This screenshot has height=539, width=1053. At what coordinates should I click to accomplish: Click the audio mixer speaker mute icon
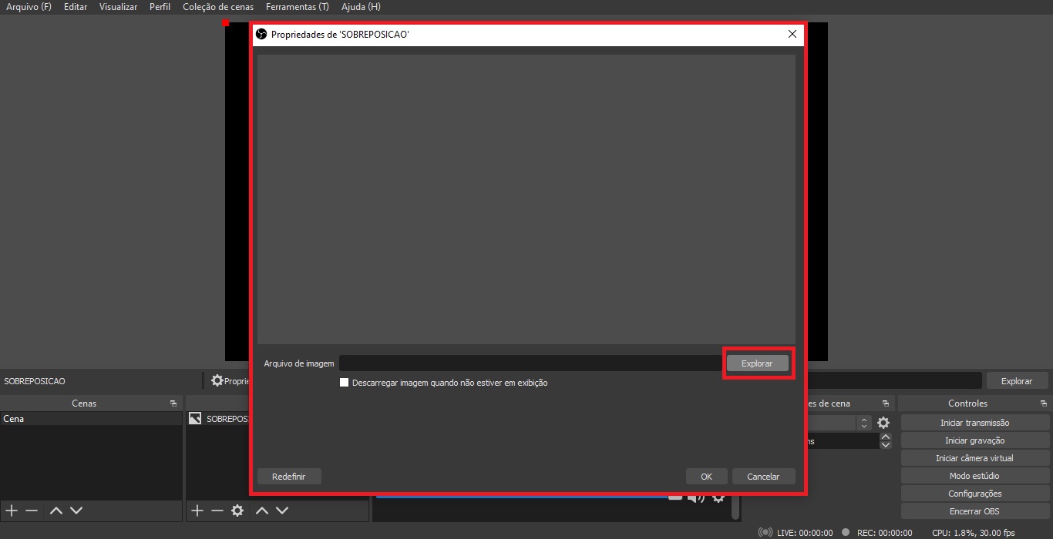tap(695, 497)
